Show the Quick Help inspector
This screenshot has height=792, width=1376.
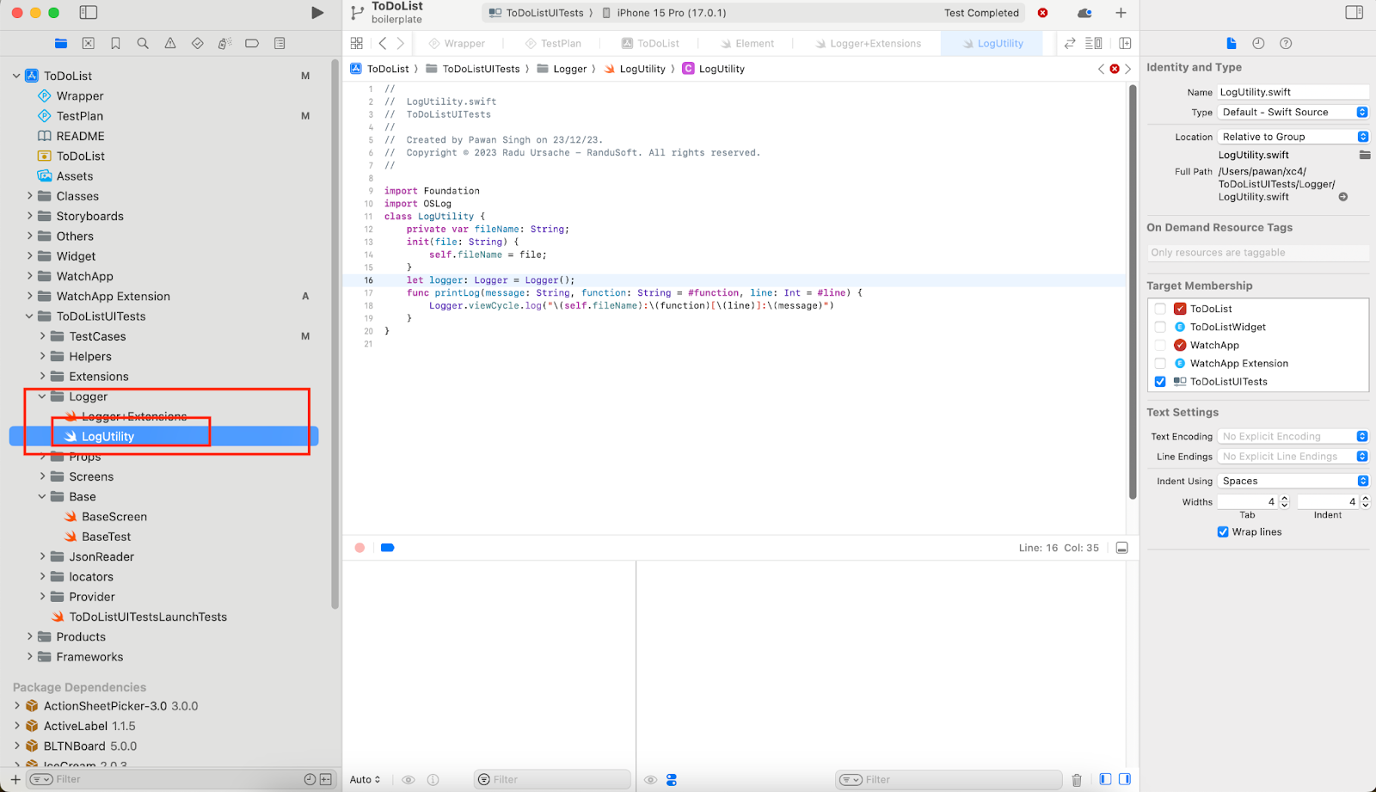click(1286, 43)
